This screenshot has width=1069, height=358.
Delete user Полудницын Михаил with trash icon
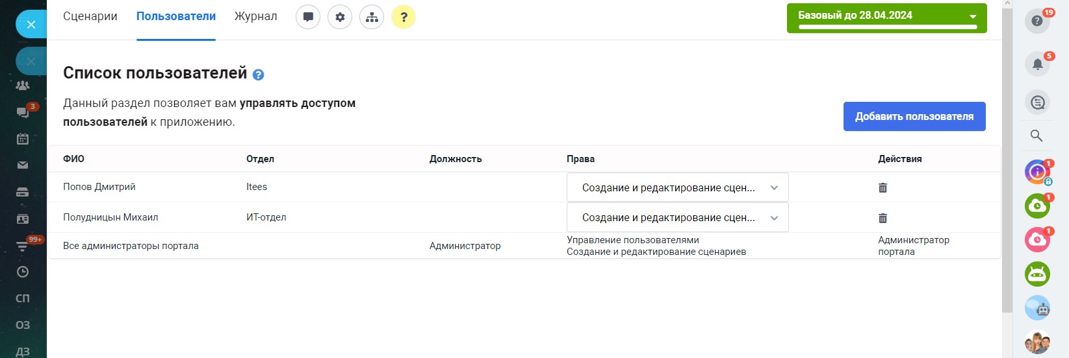[x=882, y=218]
